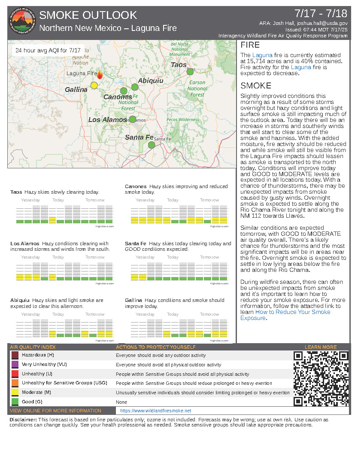The image size is (358, 463).
Task: Click the 'Los Alamos' chart heading
Action: pos(25,244)
